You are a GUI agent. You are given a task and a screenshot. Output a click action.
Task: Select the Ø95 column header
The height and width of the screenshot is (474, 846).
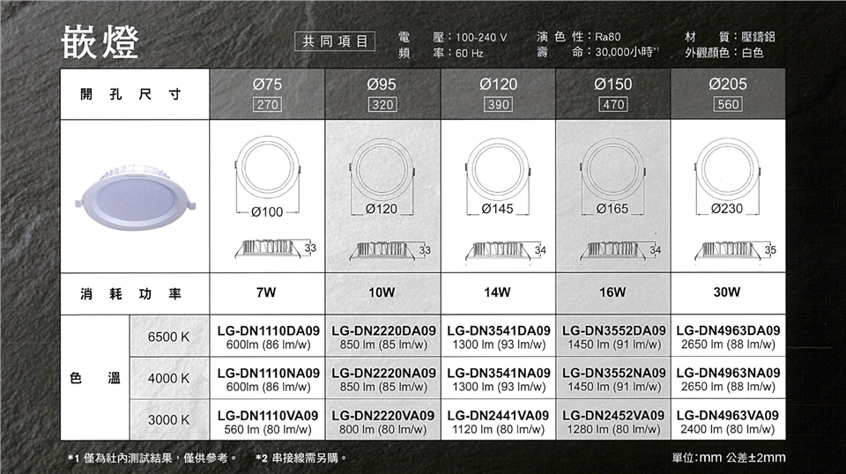point(382,85)
